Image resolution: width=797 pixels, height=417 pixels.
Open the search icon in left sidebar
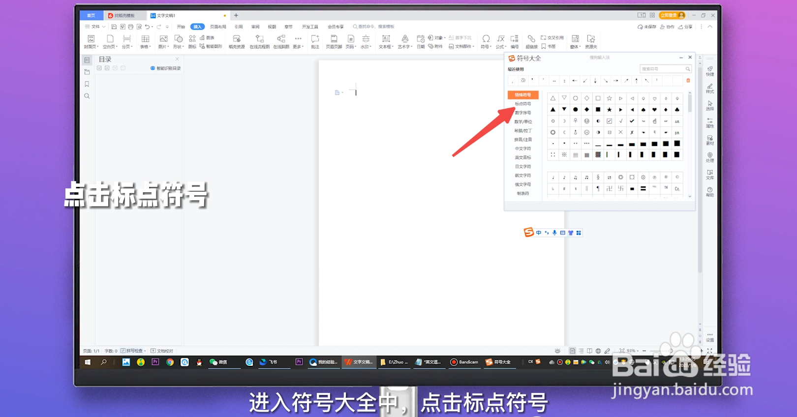[x=87, y=96]
